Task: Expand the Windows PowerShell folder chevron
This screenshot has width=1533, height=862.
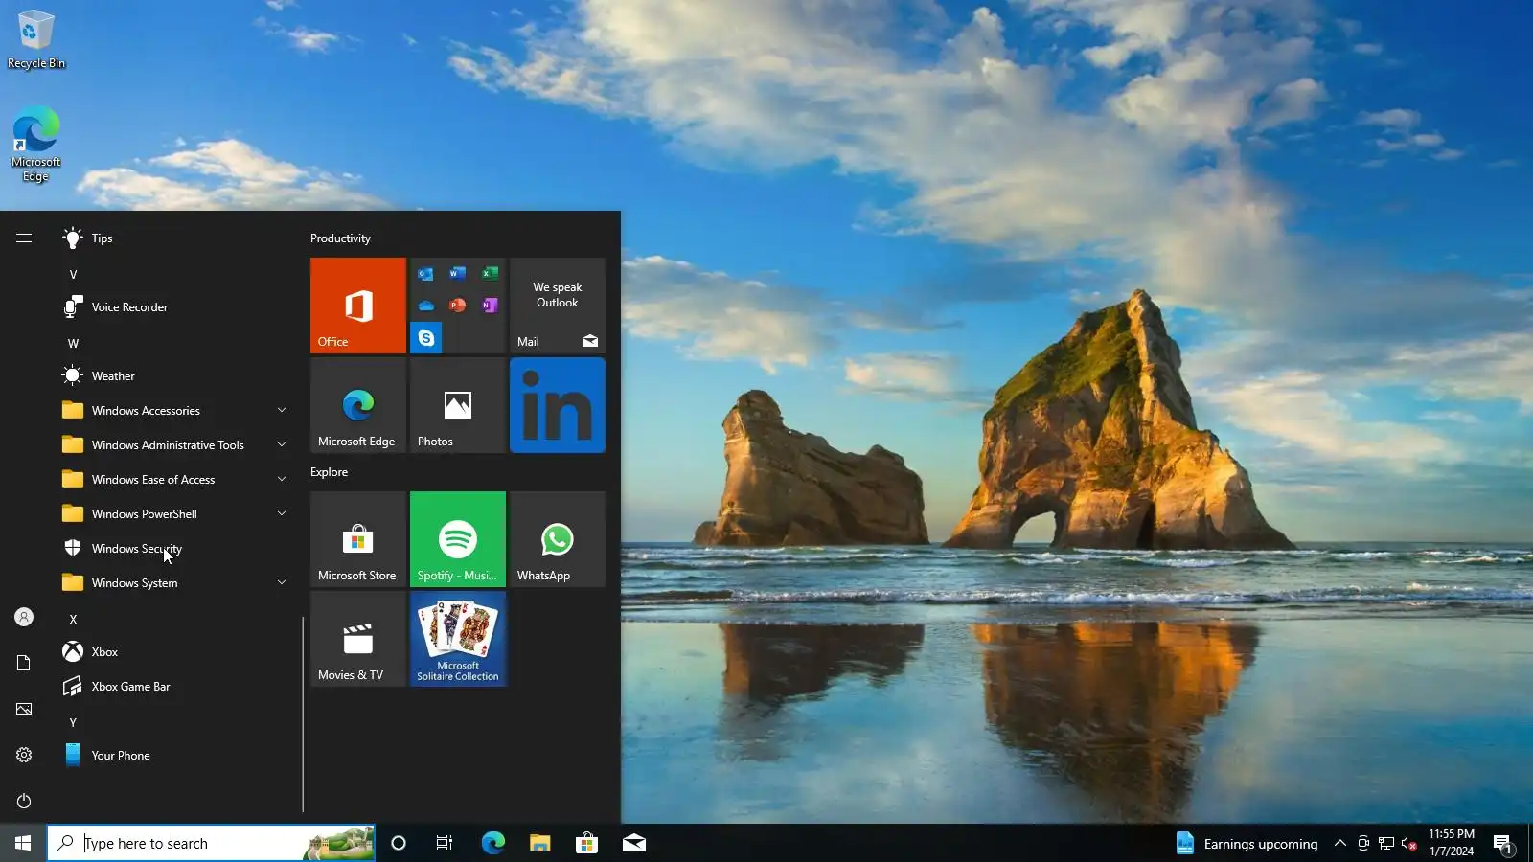Action: pos(282,514)
